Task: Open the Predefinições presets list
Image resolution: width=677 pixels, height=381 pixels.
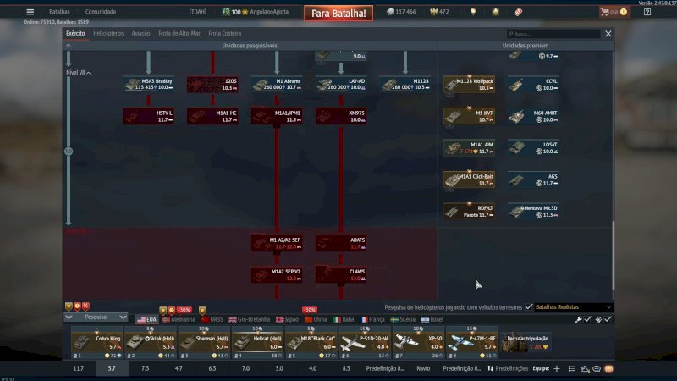Action: [x=508, y=369]
